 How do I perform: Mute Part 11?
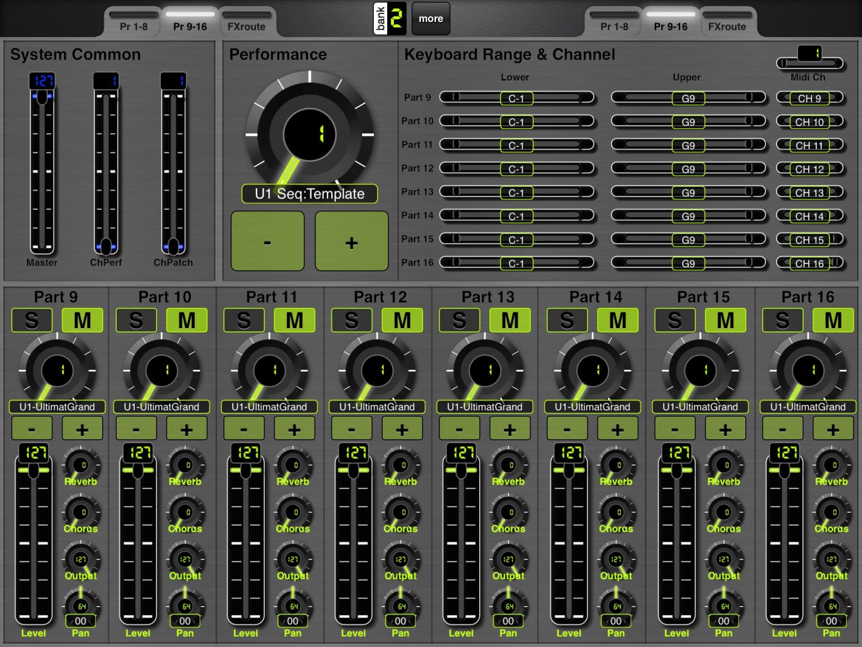(x=295, y=320)
